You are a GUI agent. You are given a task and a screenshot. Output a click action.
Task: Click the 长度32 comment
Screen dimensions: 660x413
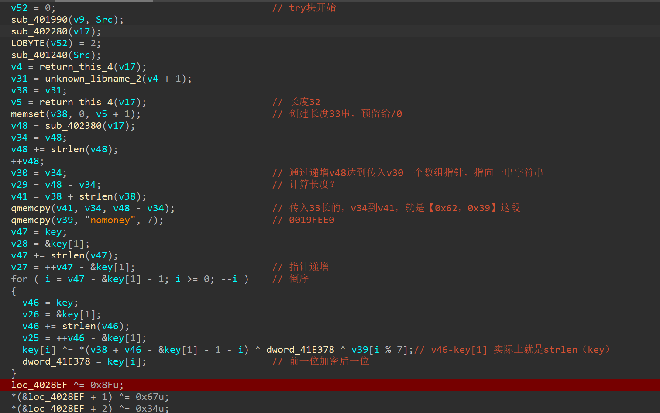point(305,102)
